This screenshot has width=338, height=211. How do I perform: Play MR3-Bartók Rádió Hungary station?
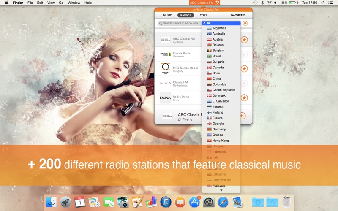178,69
